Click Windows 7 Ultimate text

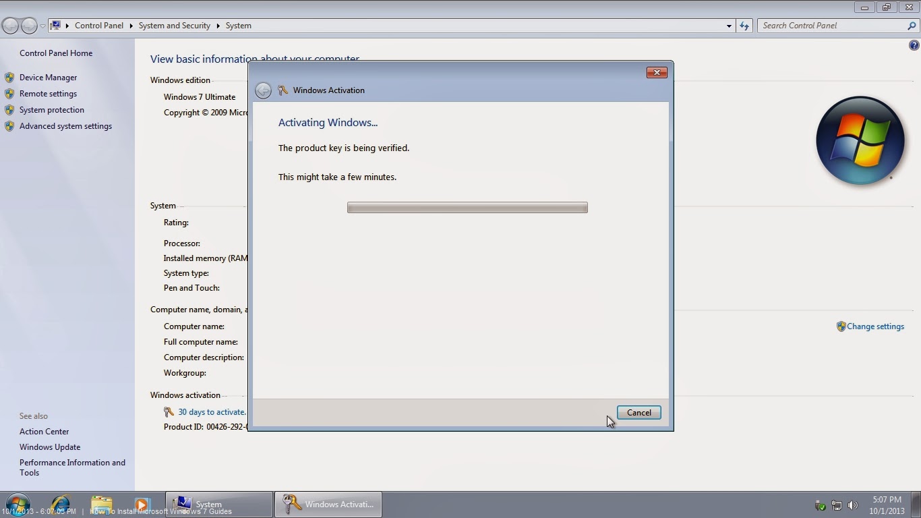pos(200,97)
